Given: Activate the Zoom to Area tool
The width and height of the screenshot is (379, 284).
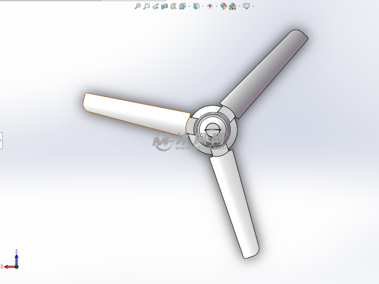Looking at the screenshot, I should click(147, 6).
